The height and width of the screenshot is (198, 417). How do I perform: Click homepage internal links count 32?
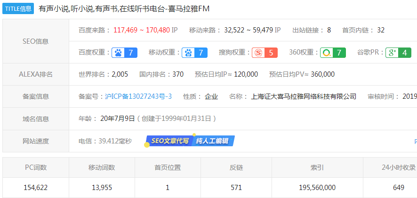coord(381,30)
